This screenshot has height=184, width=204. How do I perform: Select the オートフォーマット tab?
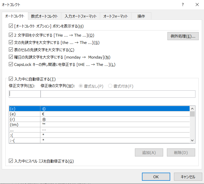(x=115, y=16)
